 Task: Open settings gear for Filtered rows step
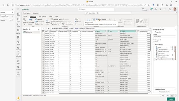(172, 59)
